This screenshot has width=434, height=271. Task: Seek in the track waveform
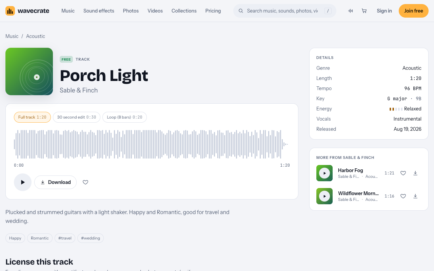152,144
